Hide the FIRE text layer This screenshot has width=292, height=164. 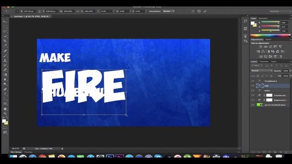(253, 86)
